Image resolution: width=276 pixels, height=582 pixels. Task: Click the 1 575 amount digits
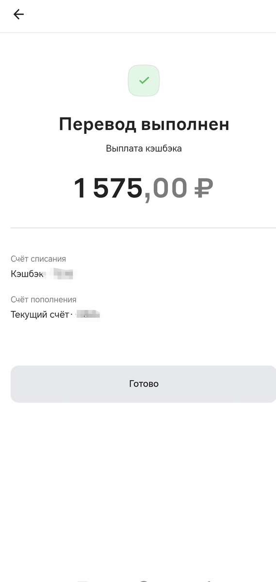click(108, 188)
